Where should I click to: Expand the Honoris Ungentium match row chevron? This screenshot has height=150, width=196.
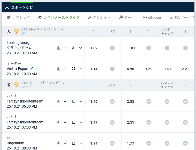(x=65, y=143)
